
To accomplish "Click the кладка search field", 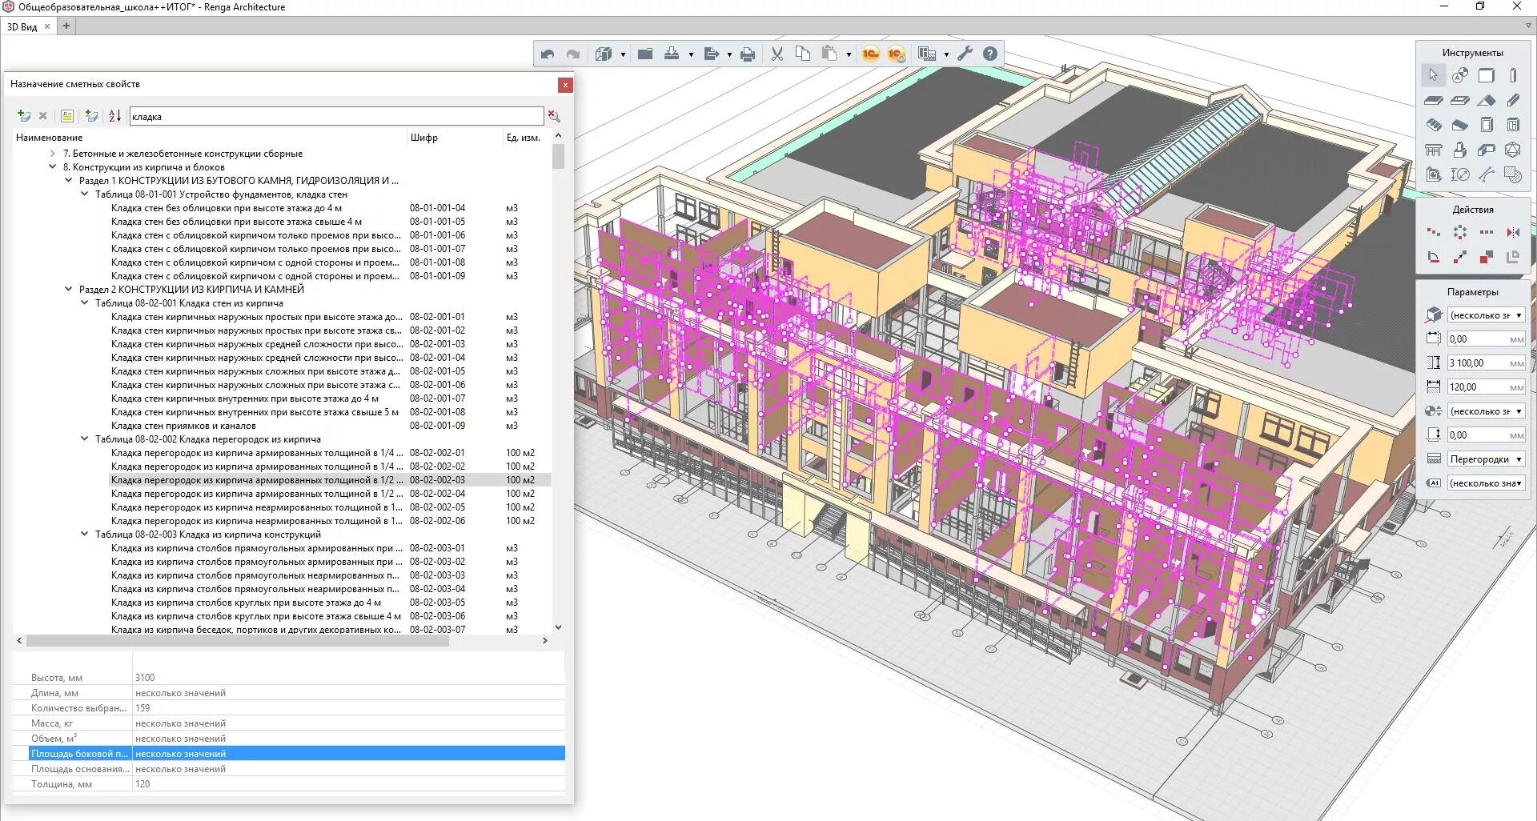I will tap(336, 116).
